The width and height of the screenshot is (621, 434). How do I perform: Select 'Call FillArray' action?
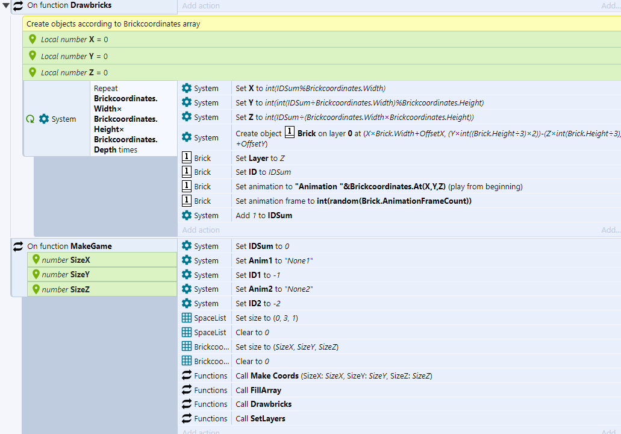[258, 390]
